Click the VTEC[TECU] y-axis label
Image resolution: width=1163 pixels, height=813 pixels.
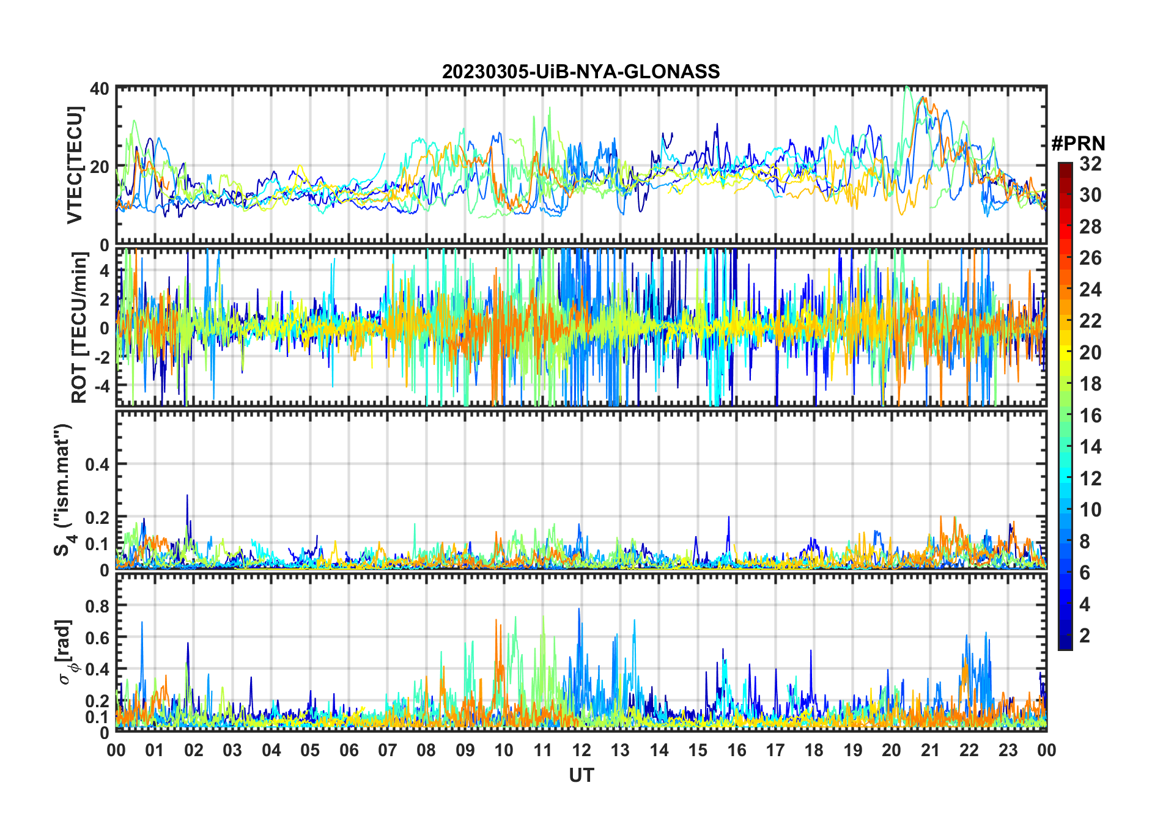pyautogui.click(x=75, y=165)
